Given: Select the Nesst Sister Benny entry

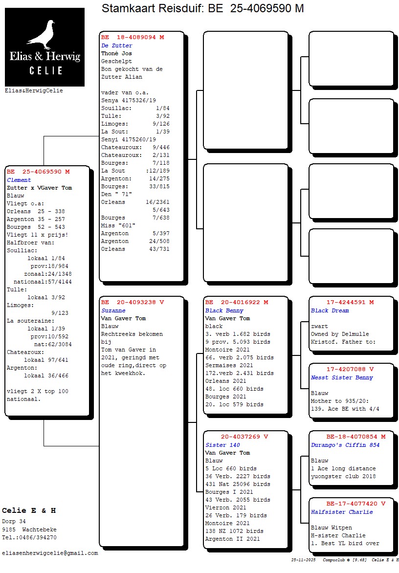Looking at the screenshot, I should pos(342,377).
